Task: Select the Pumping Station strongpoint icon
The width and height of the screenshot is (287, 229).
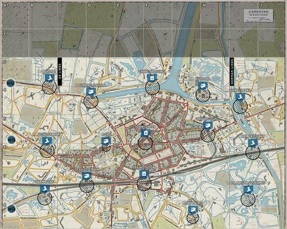Action: [x=91, y=92]
